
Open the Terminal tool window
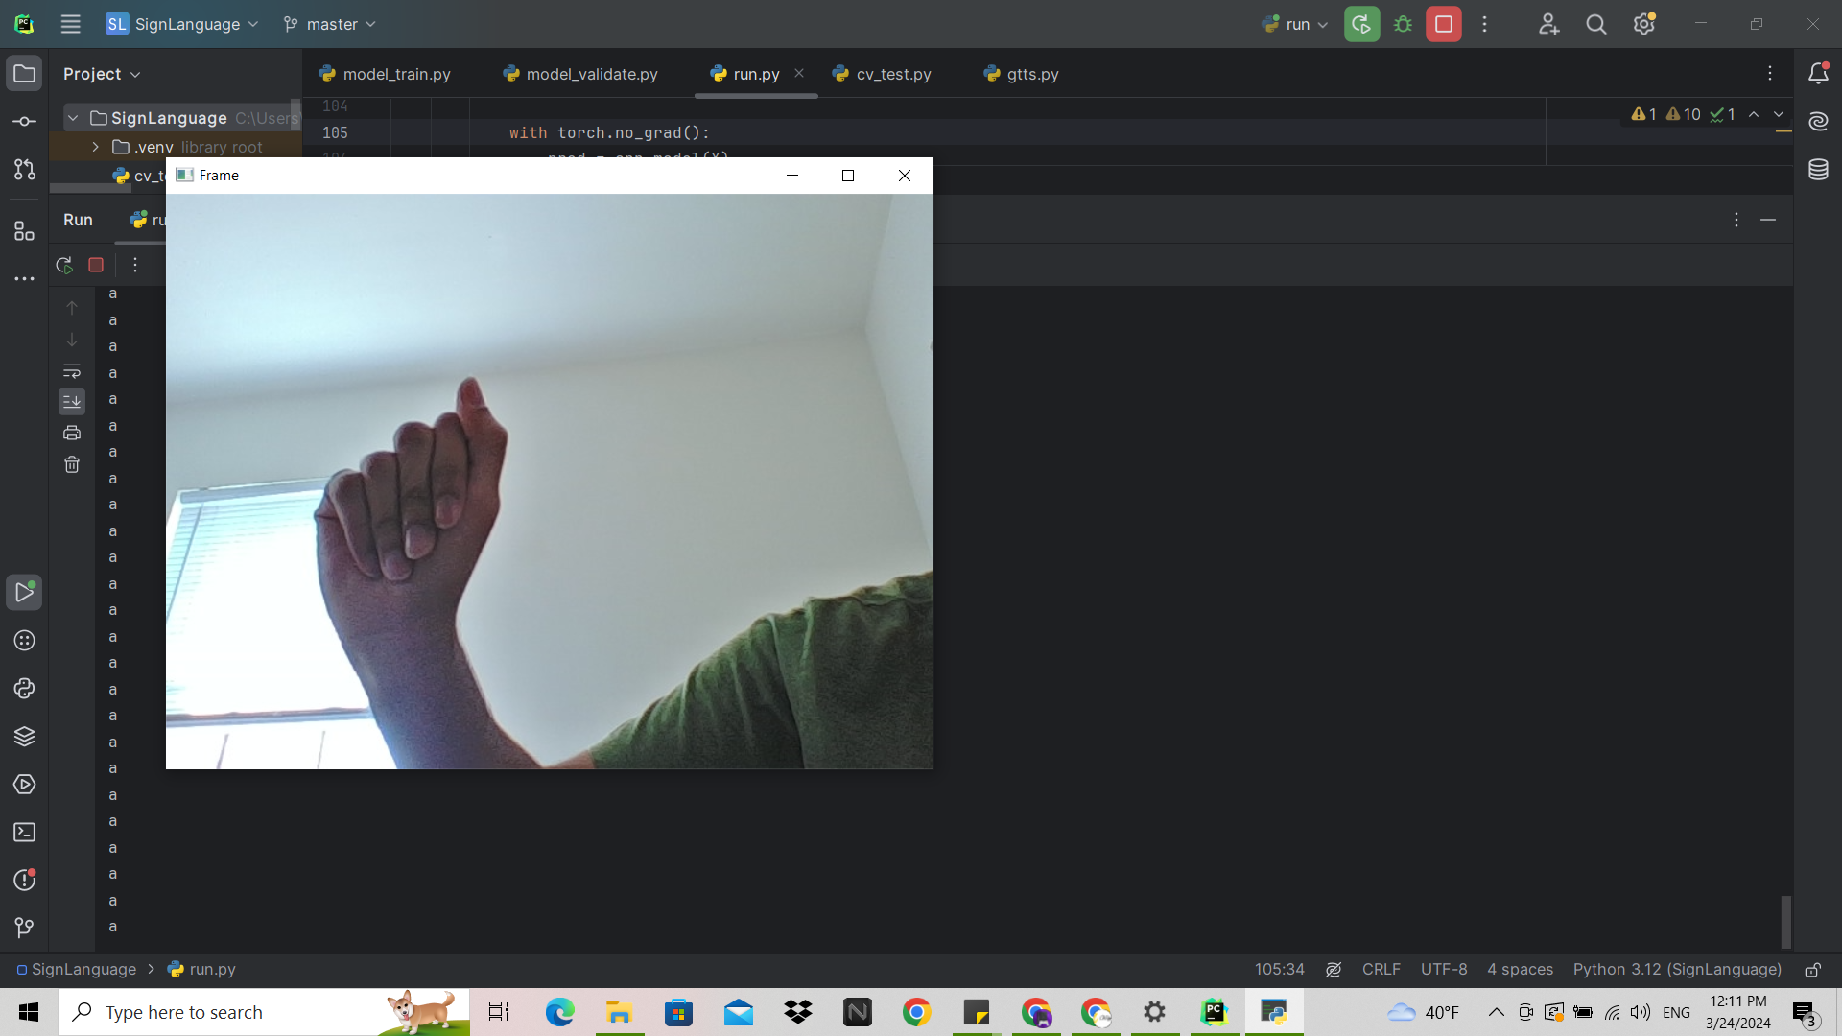[25, 833]
